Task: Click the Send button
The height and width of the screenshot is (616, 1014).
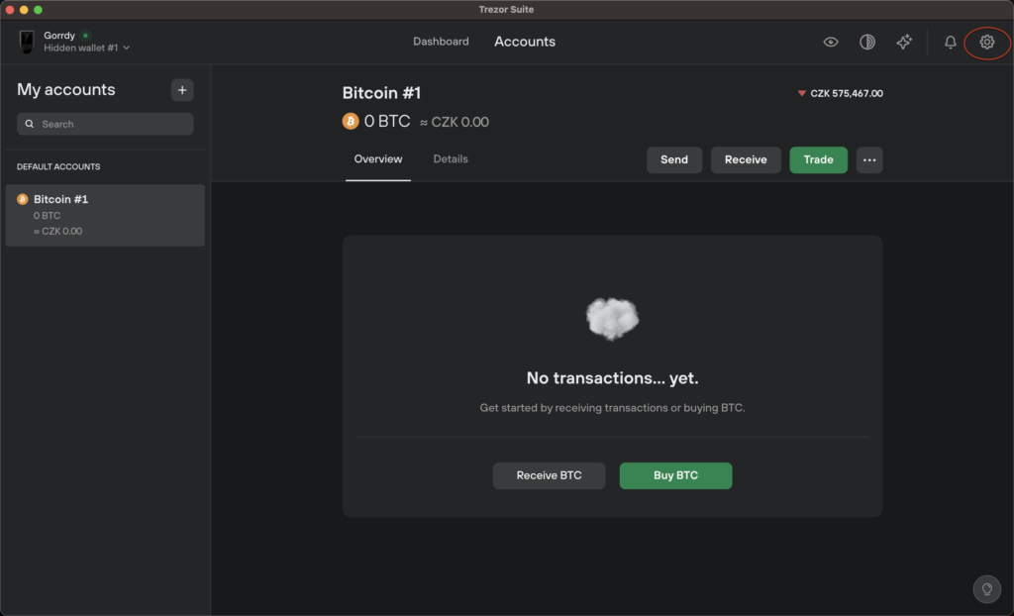Action: (674, 159)
